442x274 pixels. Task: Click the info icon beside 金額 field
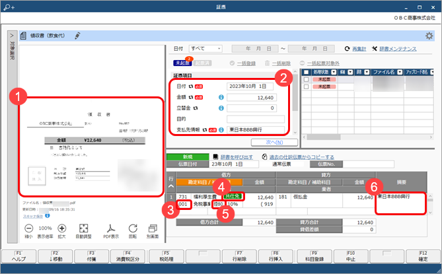click(x=221, y=97)
